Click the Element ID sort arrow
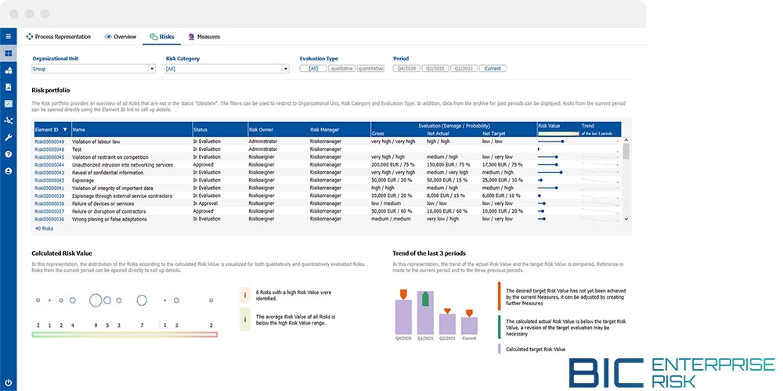The image size is (783, 391). [x=64, y=130]
